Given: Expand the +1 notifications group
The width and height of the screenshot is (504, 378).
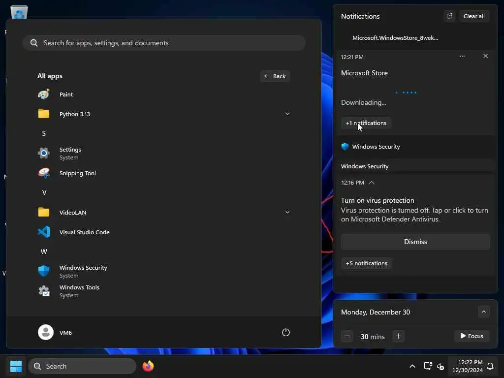Looking at the screenshot, I should pos(366,123).
